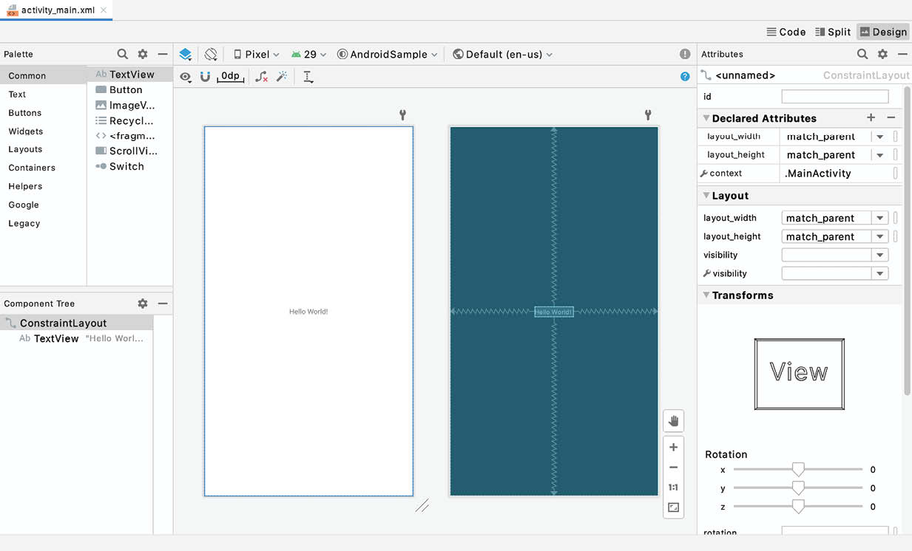
Task: Collapse the Declared Attributes section
Action: (706, 118)
